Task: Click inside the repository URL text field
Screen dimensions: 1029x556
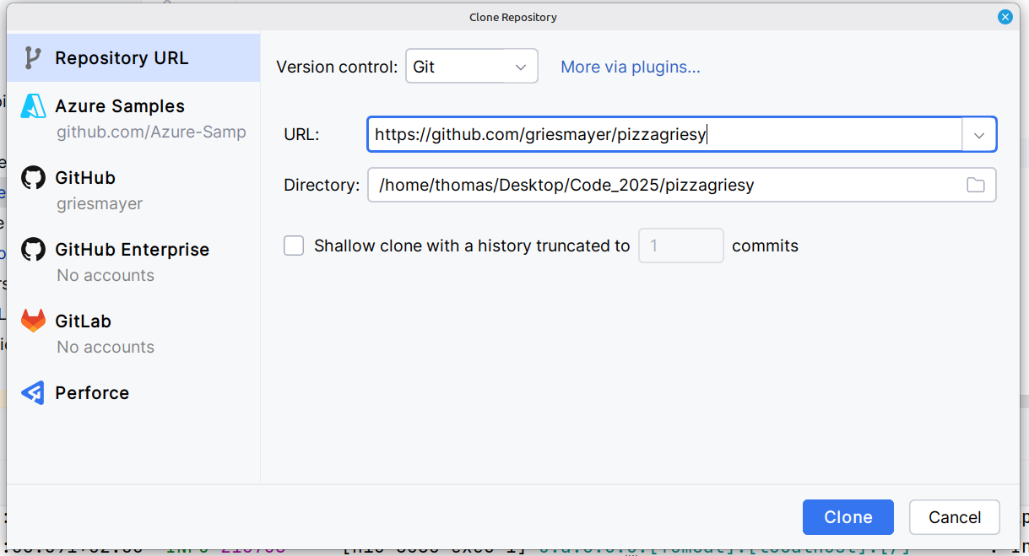Action: [x=663, y=135]
